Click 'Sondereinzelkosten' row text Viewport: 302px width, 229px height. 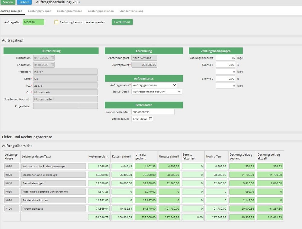[x=35, y=200]
